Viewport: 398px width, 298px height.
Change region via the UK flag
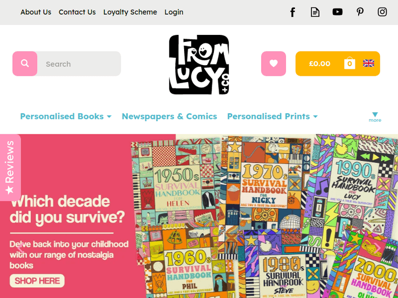[x=369, y=64]
